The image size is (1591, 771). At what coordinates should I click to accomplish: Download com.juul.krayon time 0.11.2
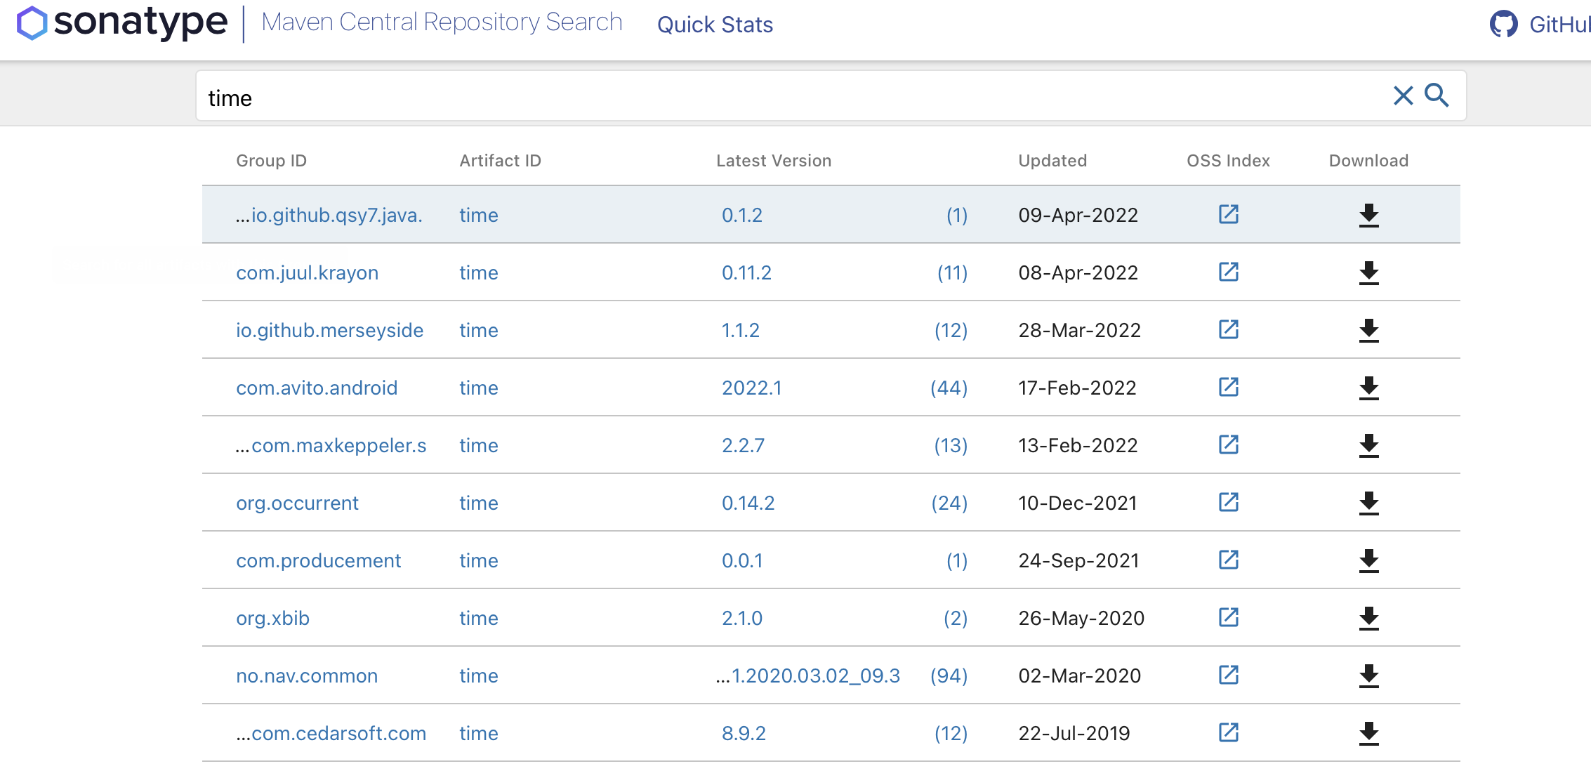coord(1369,273)
